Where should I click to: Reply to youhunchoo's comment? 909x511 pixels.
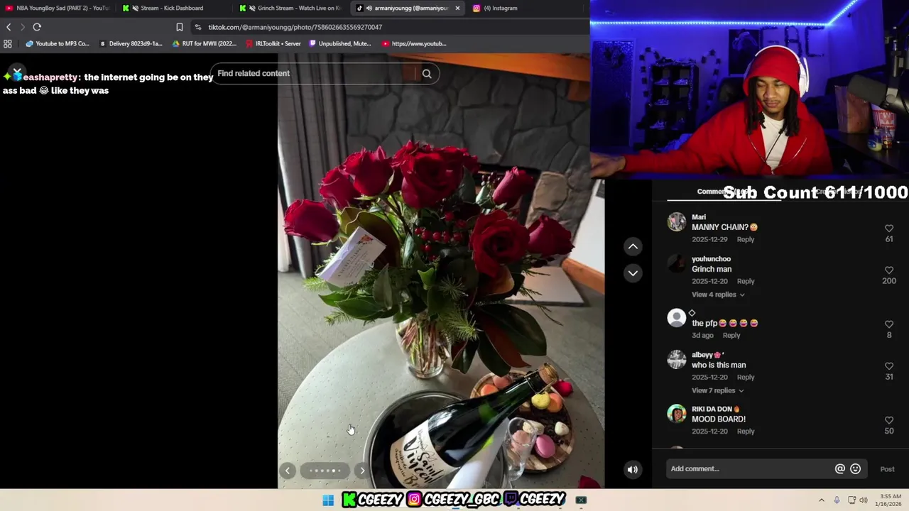click(x=745, y=281)
